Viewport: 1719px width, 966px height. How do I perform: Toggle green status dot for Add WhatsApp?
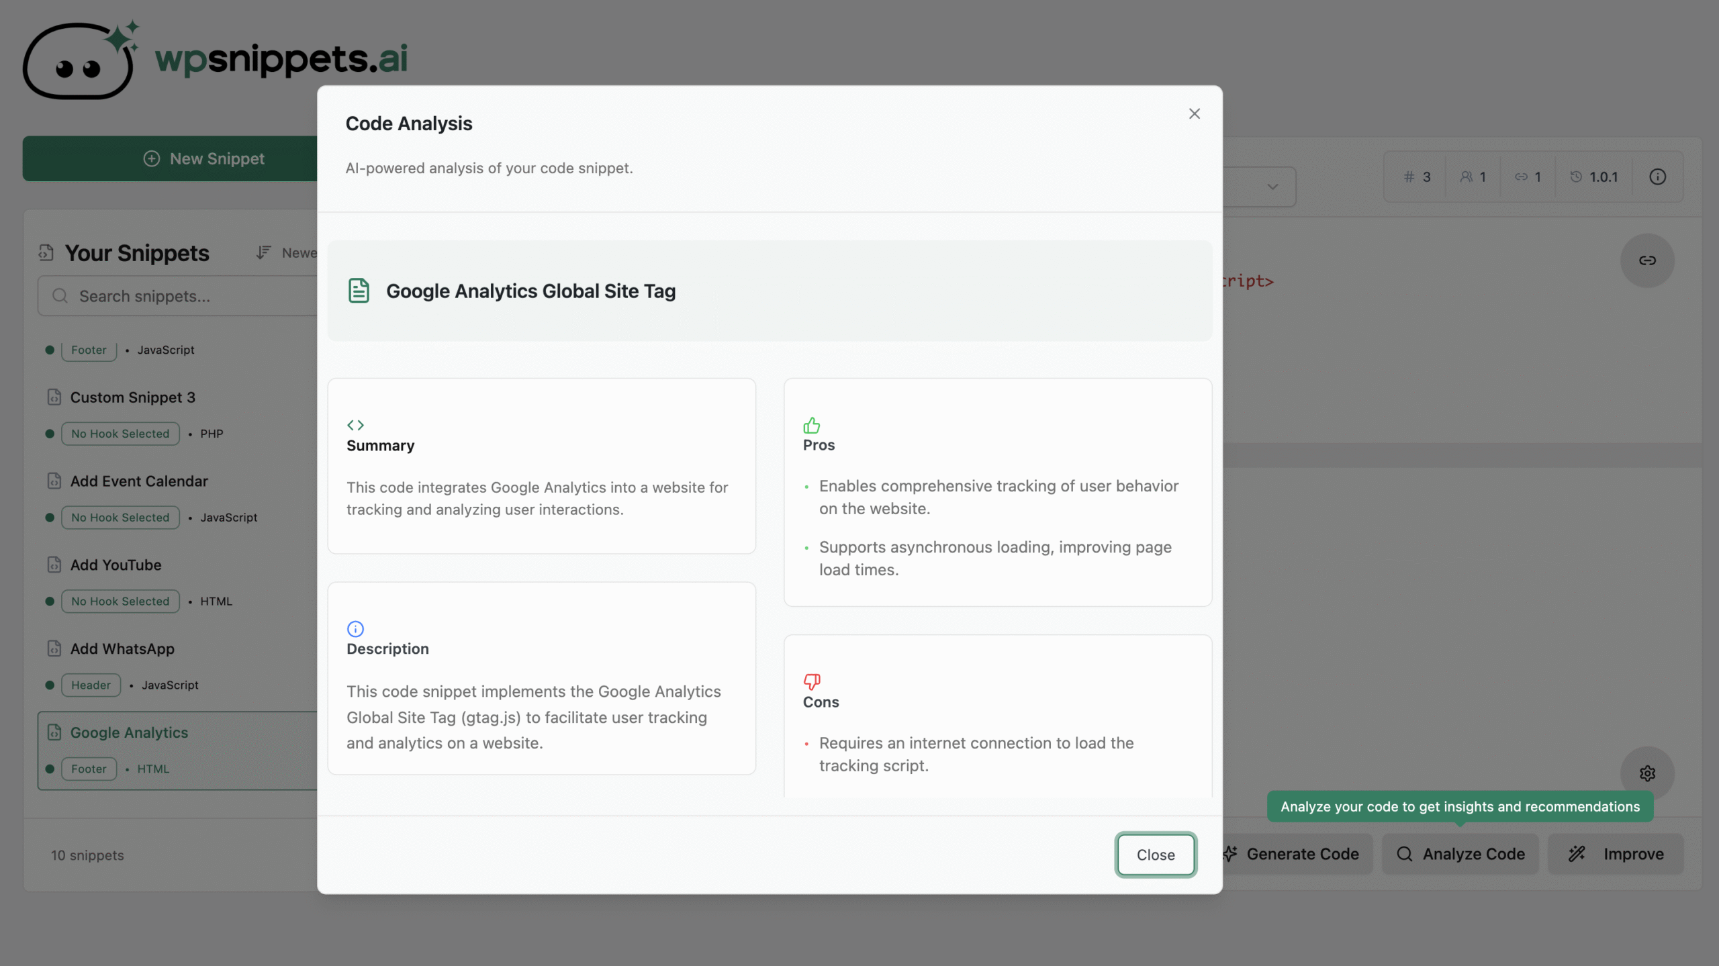point(50,685)
